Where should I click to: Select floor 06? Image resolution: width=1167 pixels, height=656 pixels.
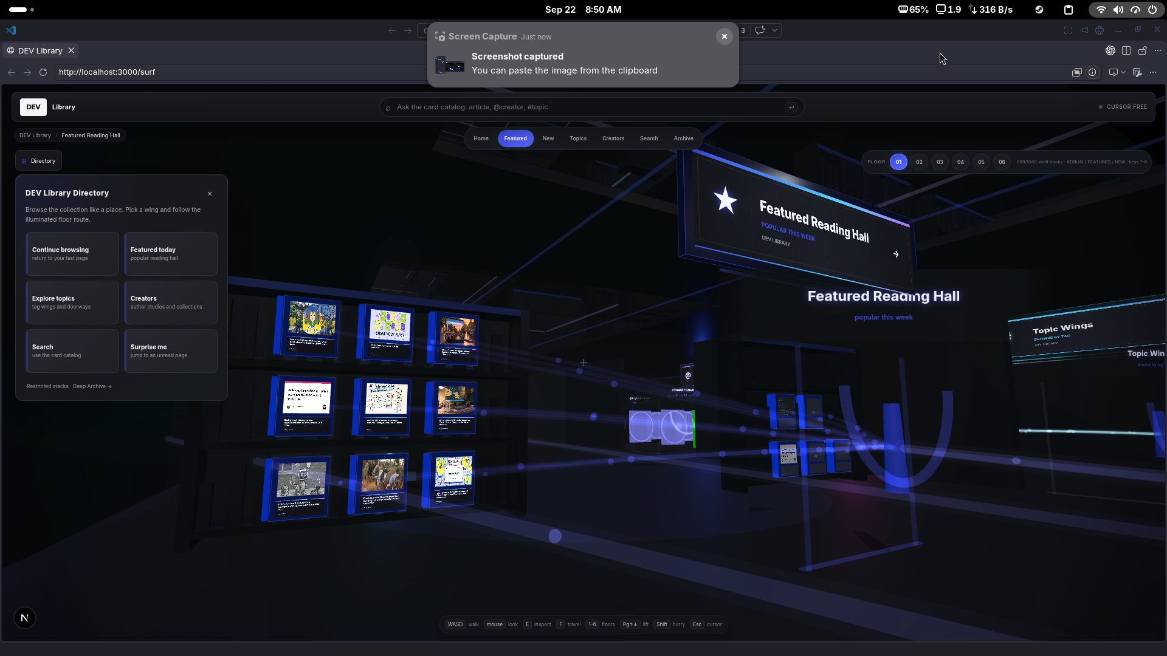(1002, 162)
